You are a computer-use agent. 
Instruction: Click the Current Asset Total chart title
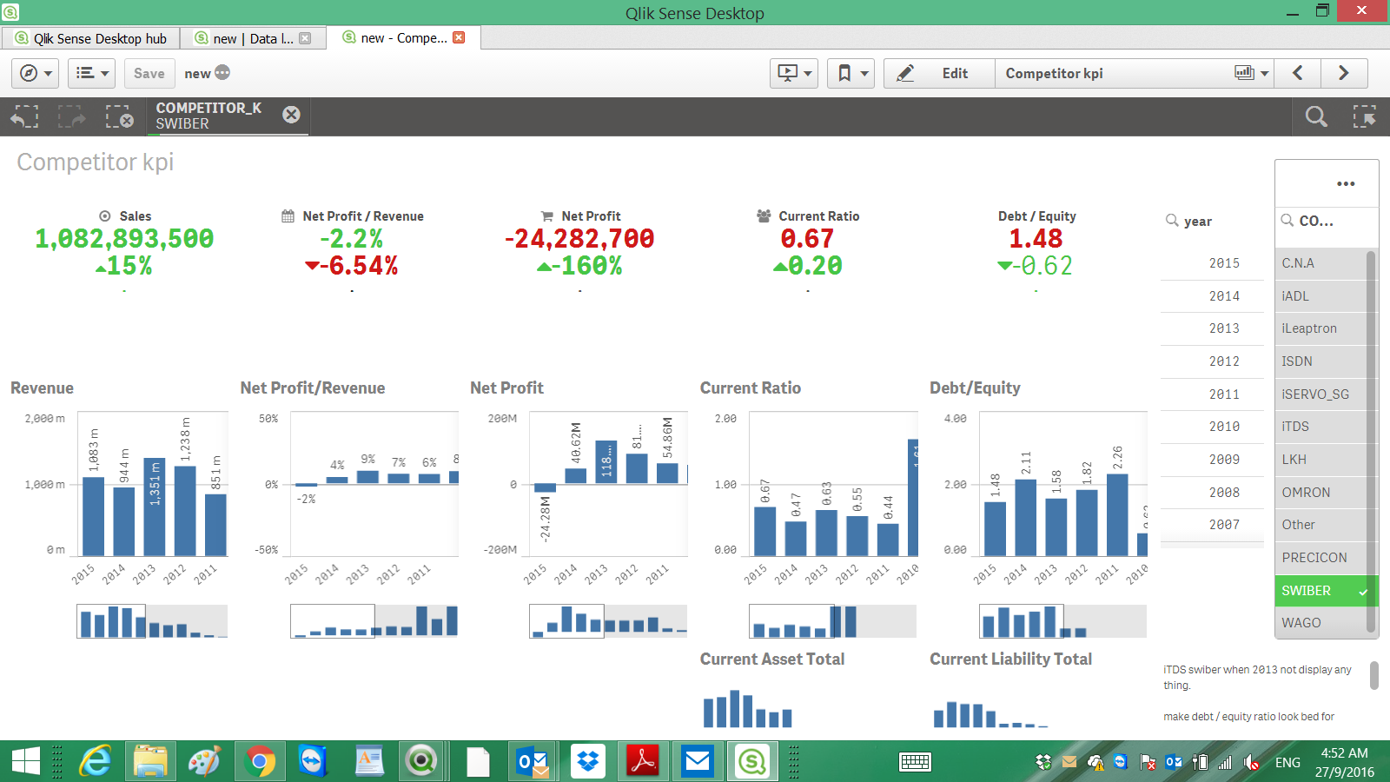772,659
